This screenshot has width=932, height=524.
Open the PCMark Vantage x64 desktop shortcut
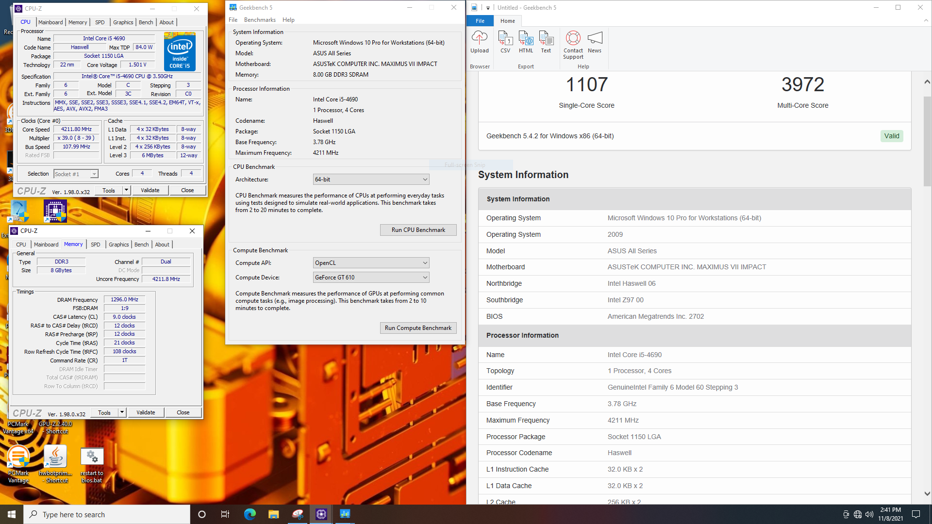18,427
